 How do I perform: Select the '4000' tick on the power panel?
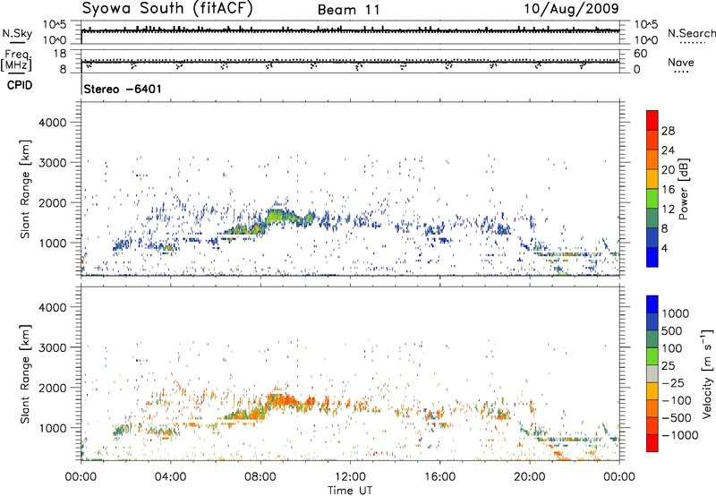point(52,123)
